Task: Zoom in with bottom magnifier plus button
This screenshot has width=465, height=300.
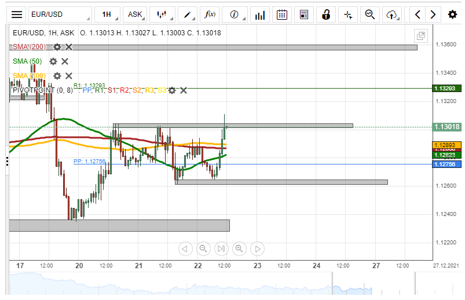Action: (239, 249)
